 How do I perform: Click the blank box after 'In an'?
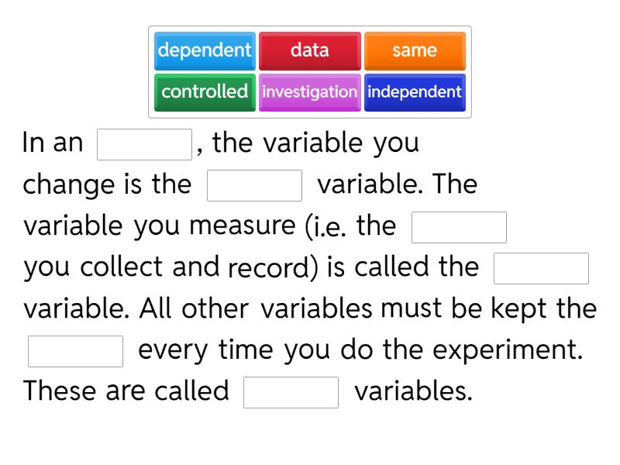pos(144,144)
